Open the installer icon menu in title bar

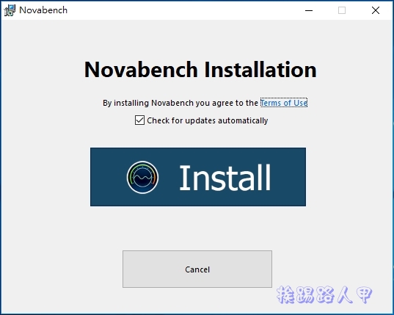(x=10, y=10)
